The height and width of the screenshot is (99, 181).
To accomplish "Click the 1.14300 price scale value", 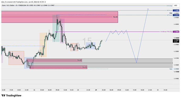I will point(176,17).
